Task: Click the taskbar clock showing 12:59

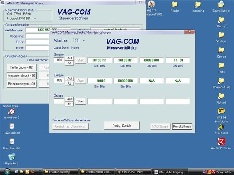Action: pyautogui.click(x=228, y=172)
